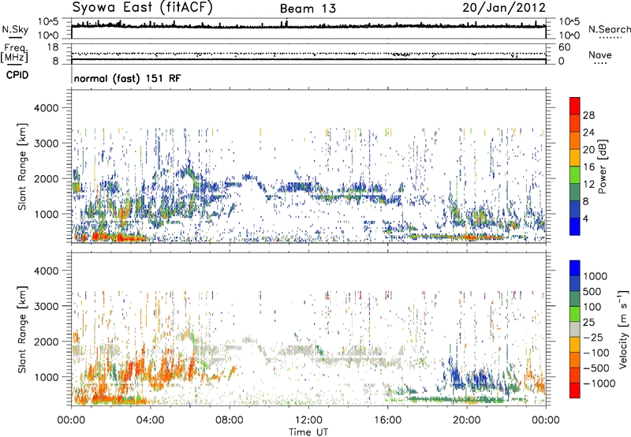
Task: Click the '12:00' time axis label
Action: 308,420
